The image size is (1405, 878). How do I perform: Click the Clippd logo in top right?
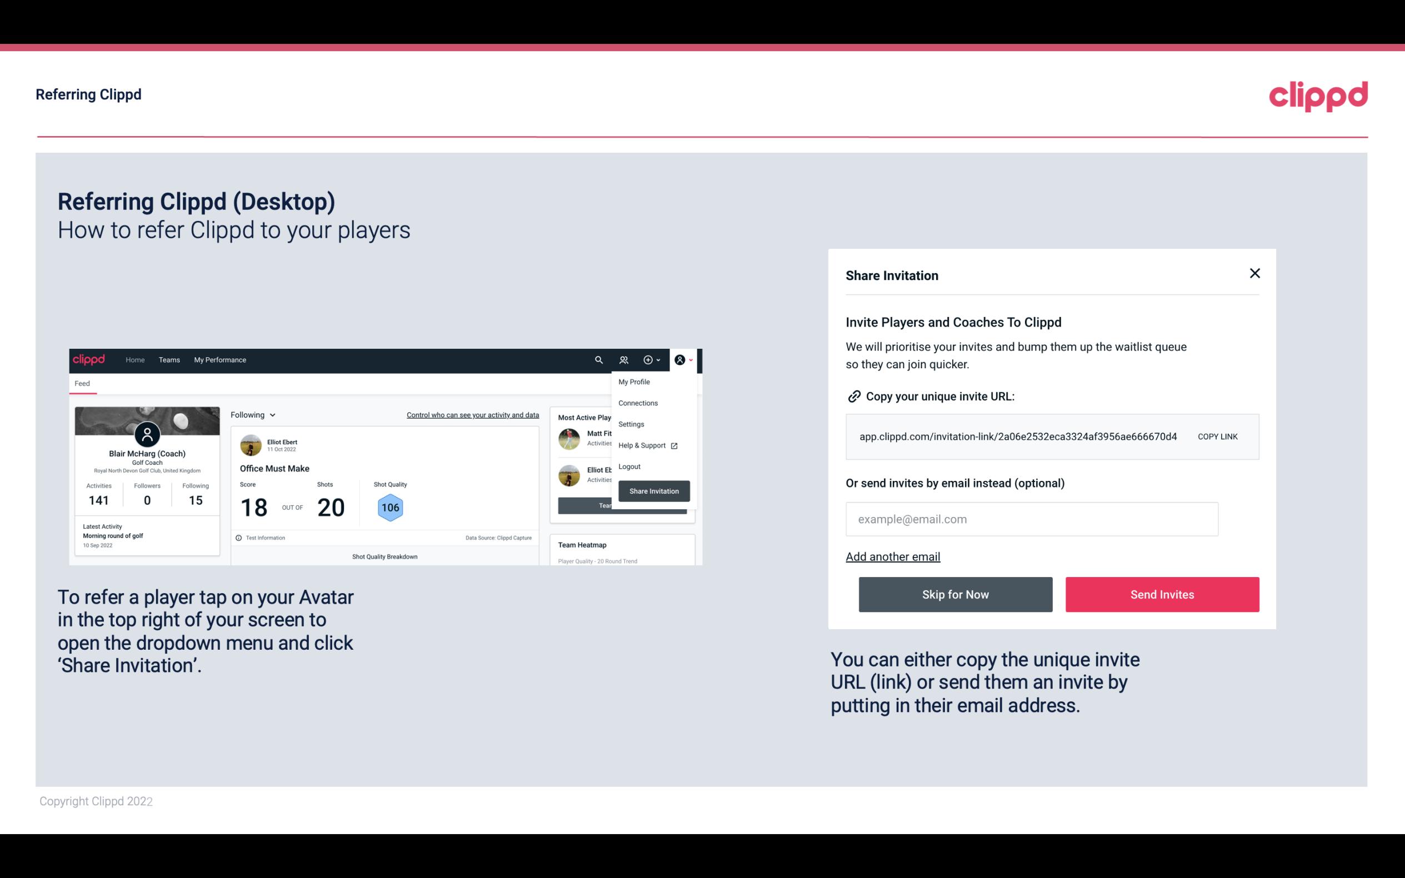(x=1318, y=95)
